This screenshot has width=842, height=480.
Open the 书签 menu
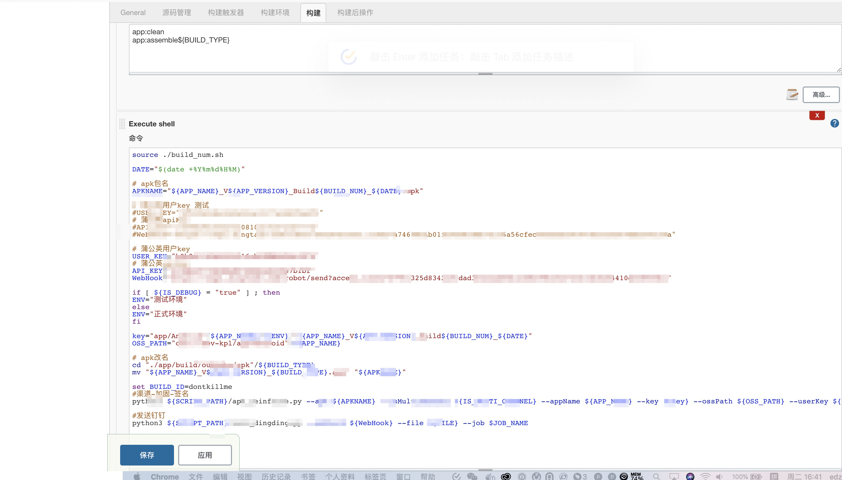click(x=308, y=477)
